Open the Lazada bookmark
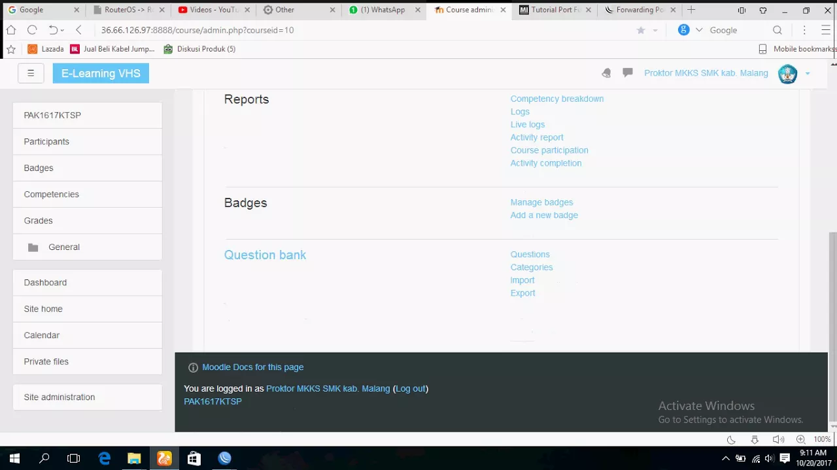Screen dimensions: 837x470 (x=46, y=49)
